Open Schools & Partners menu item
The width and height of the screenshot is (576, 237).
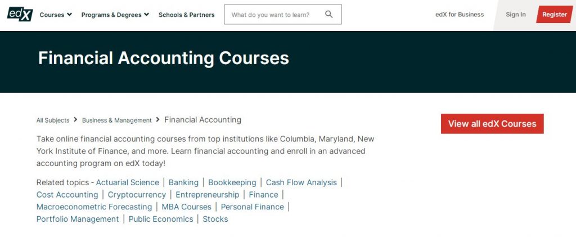186,15
